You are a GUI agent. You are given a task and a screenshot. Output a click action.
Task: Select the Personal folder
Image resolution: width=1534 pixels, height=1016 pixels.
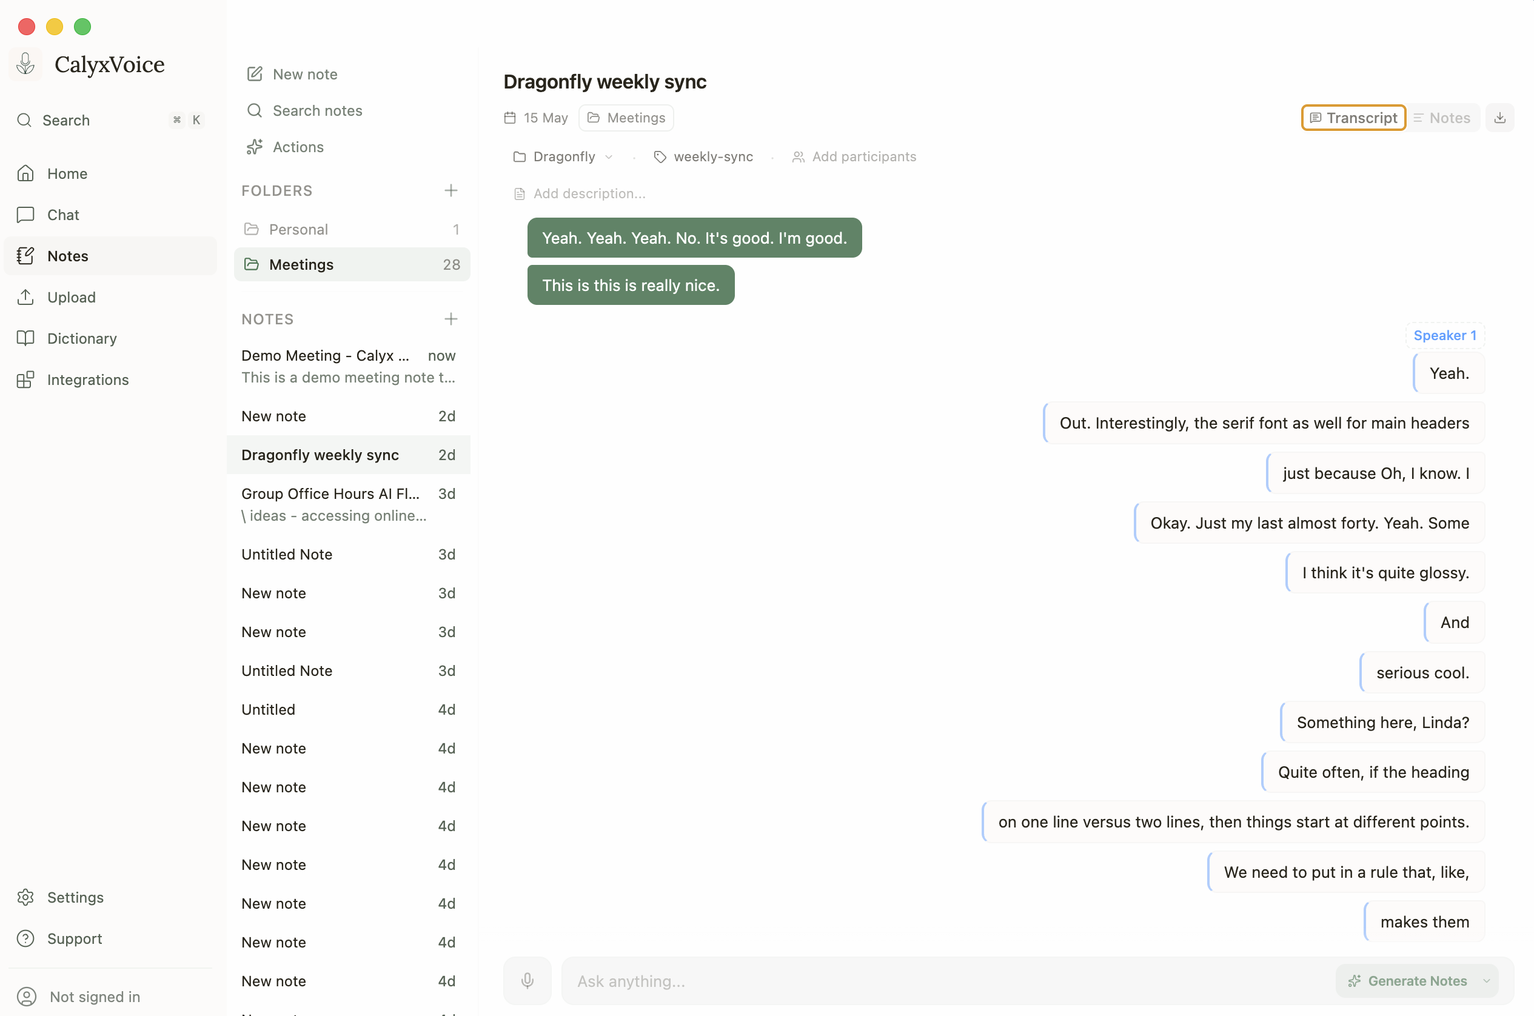pyautogui.click(x=352, y=229)
